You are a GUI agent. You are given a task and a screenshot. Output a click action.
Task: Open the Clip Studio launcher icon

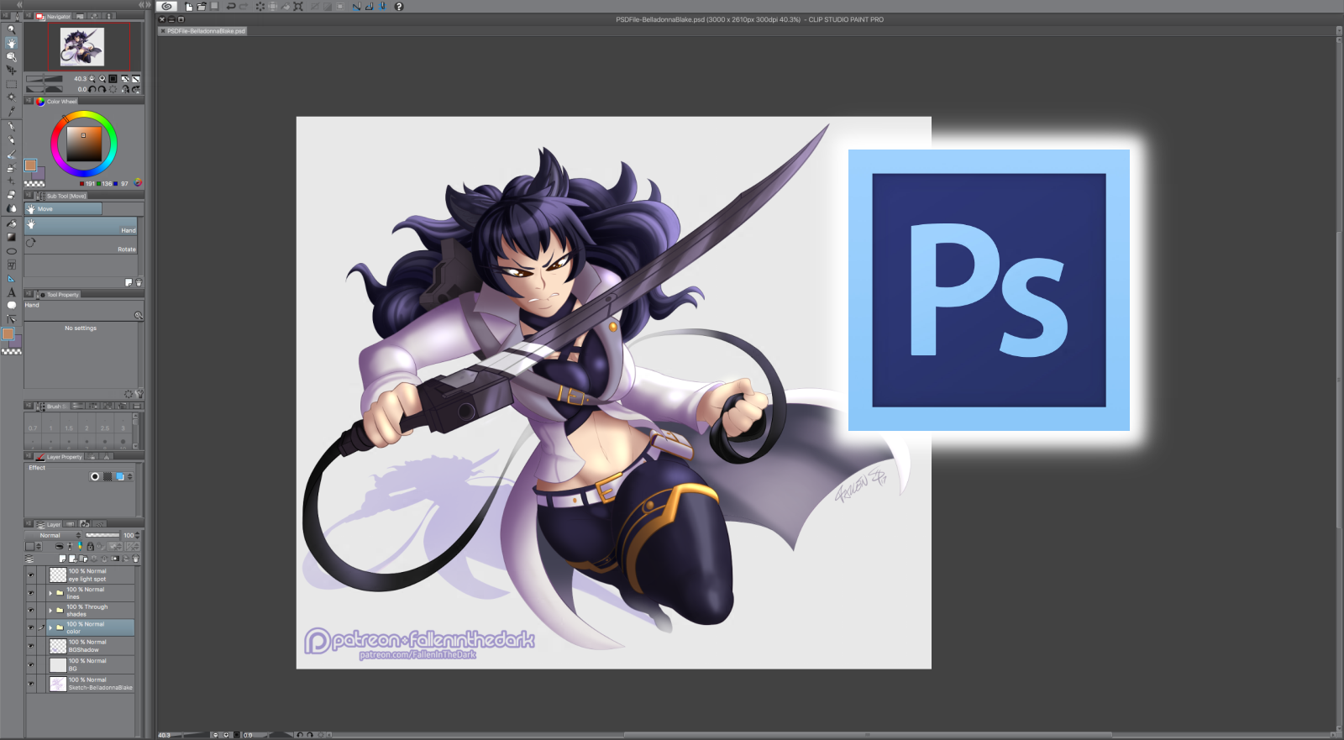[x=167, y=6]
